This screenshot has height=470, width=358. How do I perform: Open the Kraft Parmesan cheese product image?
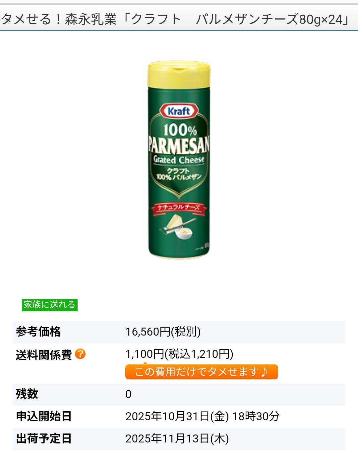[x=179, y=160]
